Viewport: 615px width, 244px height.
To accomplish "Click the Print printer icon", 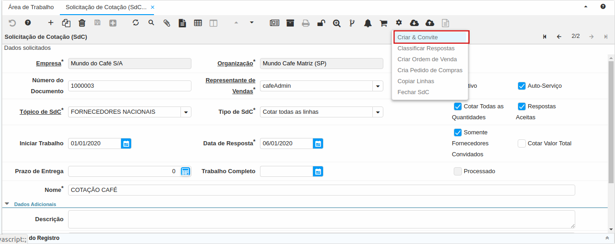I will coord(306,23).
